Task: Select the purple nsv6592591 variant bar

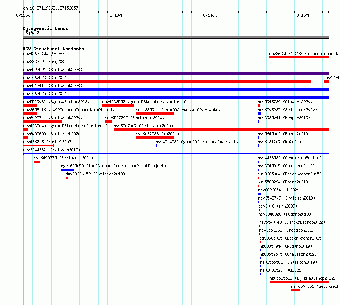Action: pyautogui.click(x=176, y=73)
